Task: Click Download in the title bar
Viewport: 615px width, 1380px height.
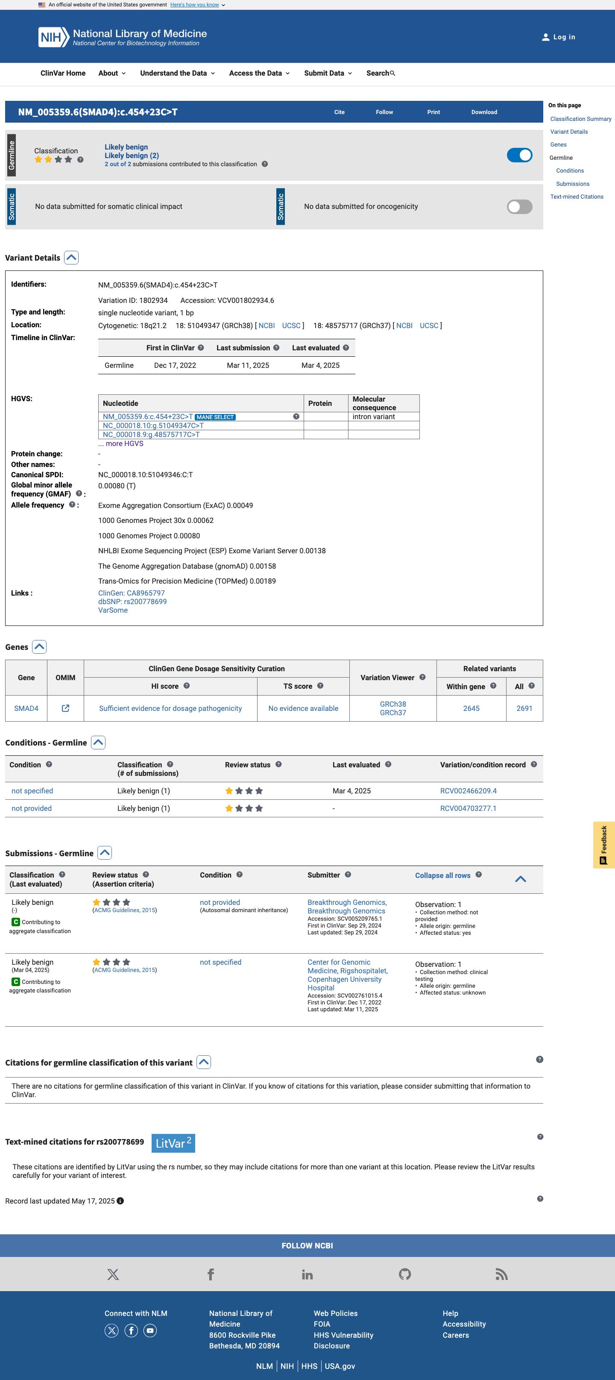Action: pyautogui.click(x=484, y=112)
